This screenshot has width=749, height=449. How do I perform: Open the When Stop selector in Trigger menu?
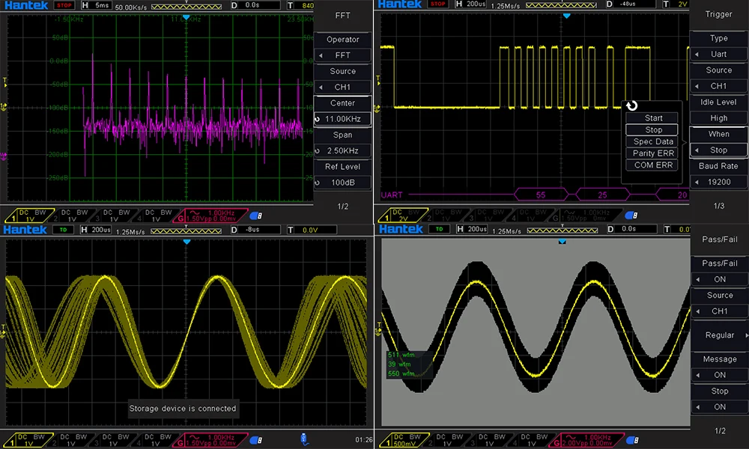click(718, 150)
